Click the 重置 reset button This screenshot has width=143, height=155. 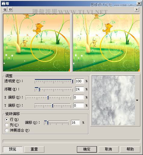[x=34, y=149]
